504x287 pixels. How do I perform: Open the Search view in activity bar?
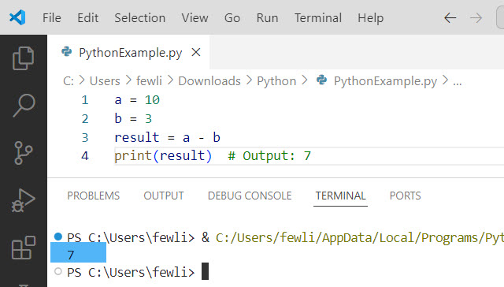[24, 106]
